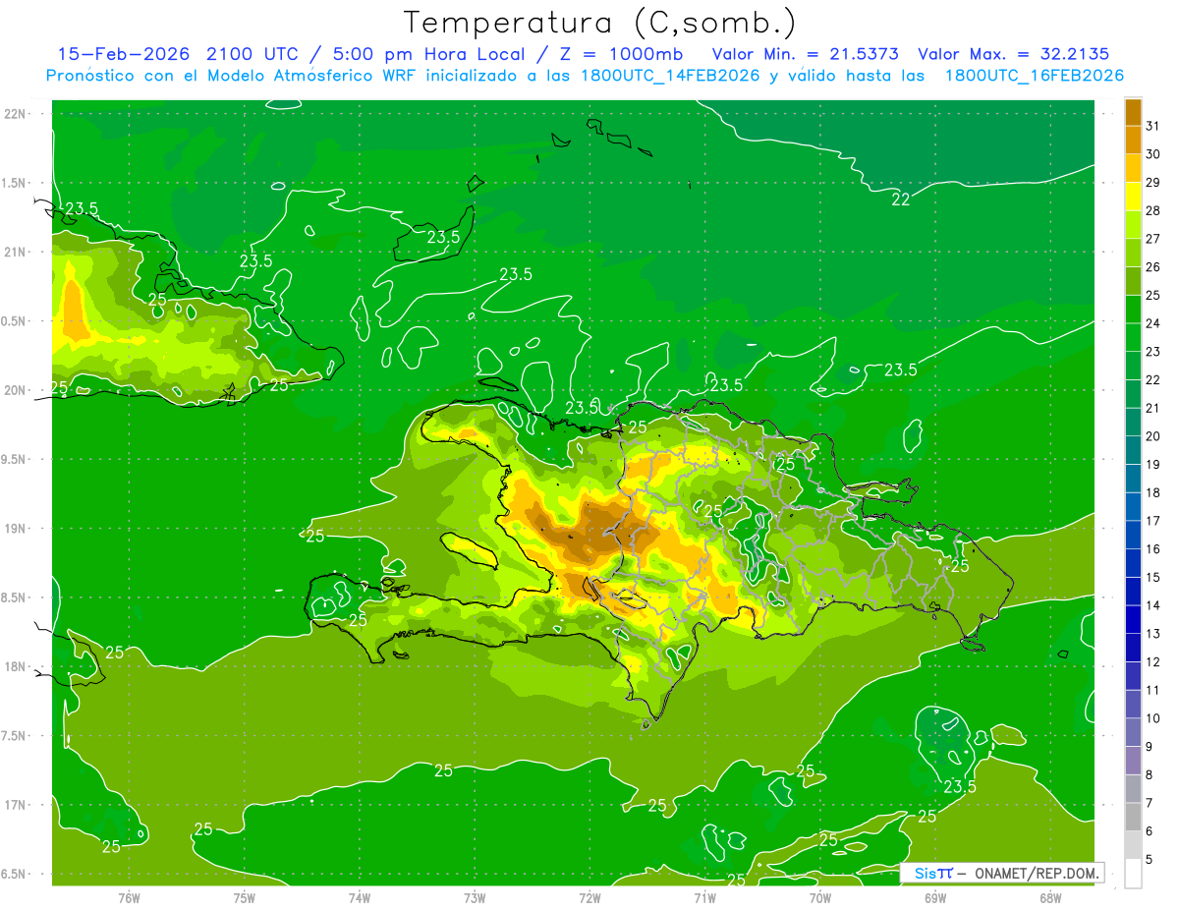Click "1800UTC_14FEB2026" initialization time text
The width and height of the screenshot is (1179, 911).
(670, 76)
